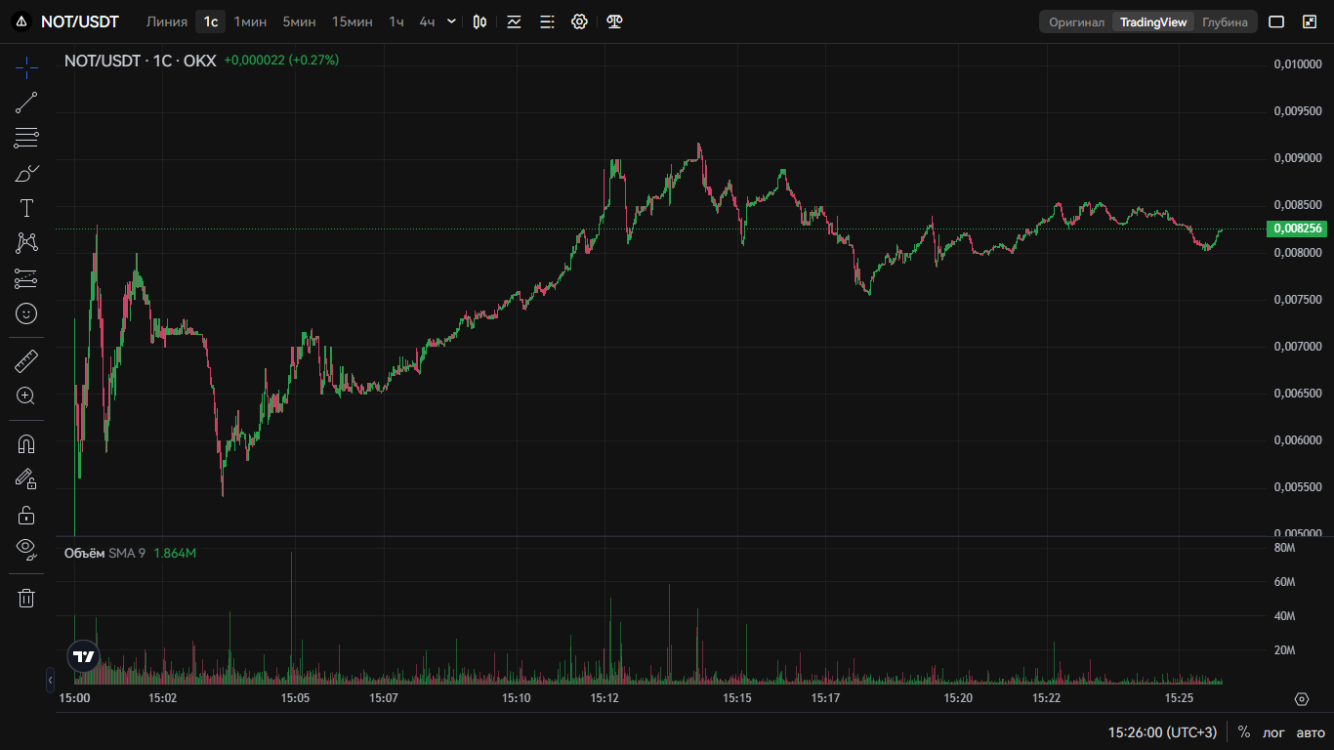Toggle percent price scale
Viewport: 1334px width, 750px height.
(1244, 732)
